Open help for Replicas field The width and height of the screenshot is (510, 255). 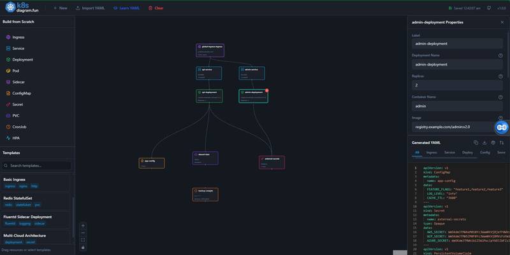click(500, 76)
